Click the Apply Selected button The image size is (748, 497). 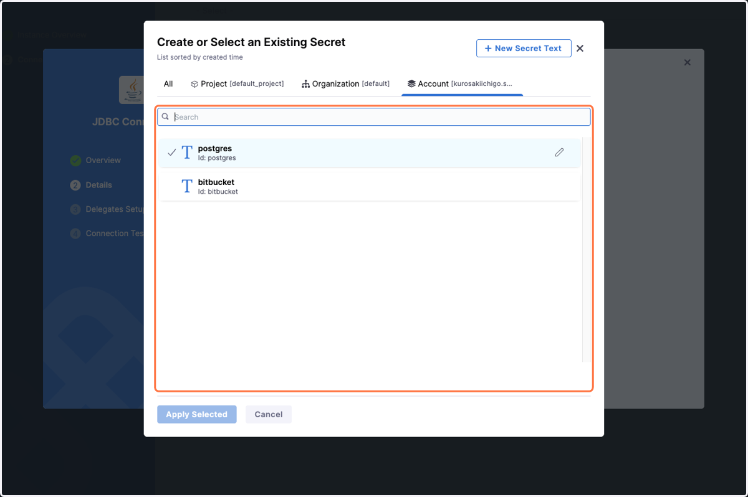click(x=197, y=414)
